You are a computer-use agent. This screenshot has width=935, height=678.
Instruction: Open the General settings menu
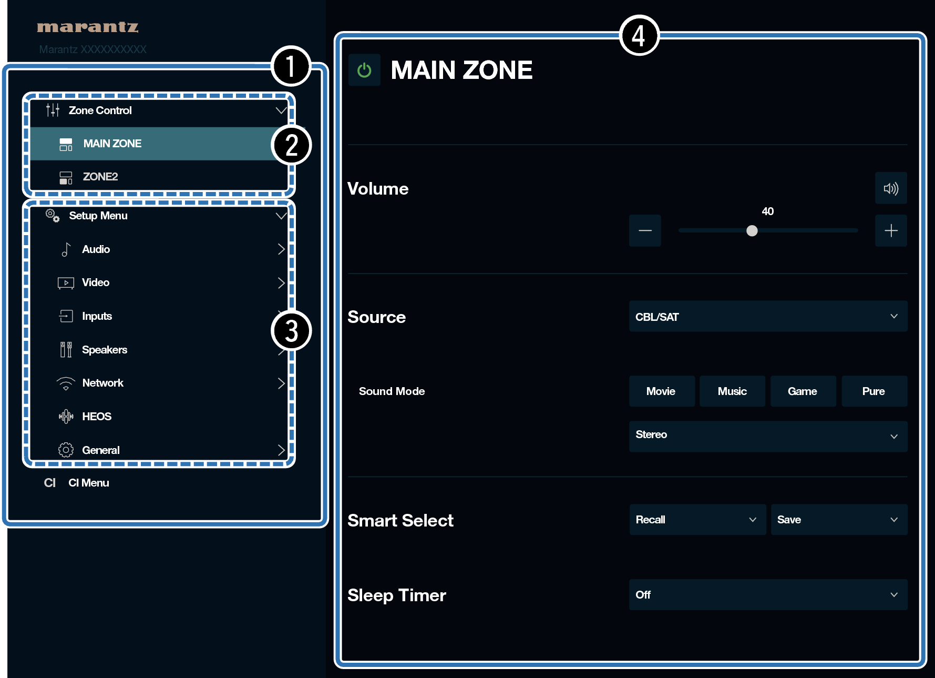click(x=101, y=450)
